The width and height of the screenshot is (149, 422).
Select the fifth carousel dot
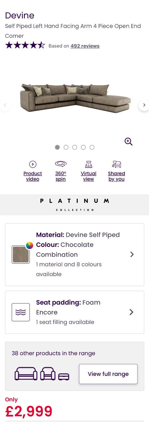92,147
